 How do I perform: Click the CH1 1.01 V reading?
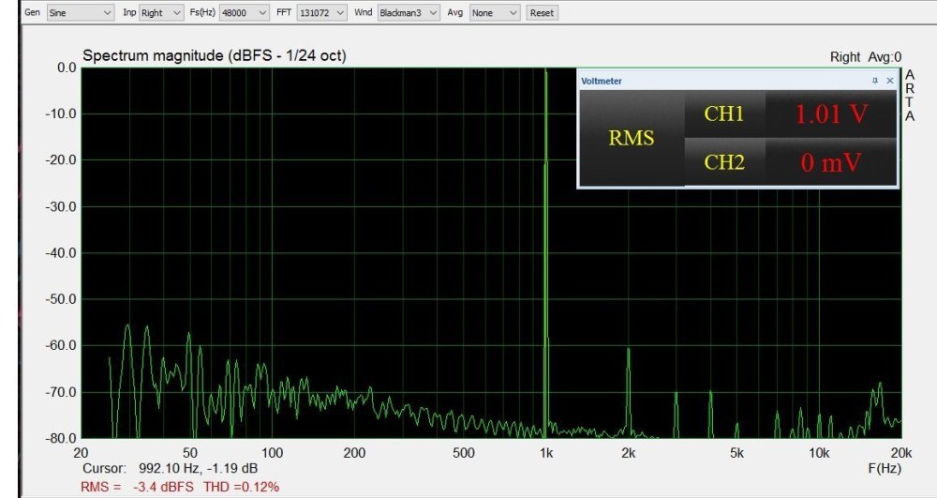pyautogui.click(x=831, y=114)
